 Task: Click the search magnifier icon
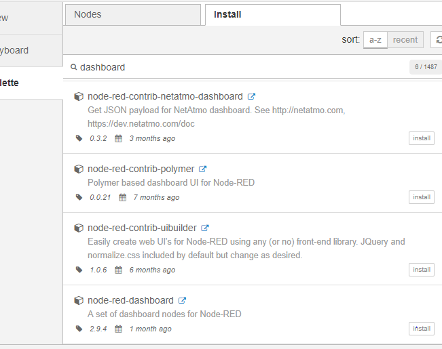tap(73, 67)
